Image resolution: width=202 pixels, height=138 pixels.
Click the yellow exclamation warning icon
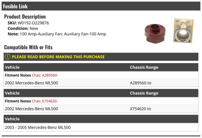click(x=8, y=57)
